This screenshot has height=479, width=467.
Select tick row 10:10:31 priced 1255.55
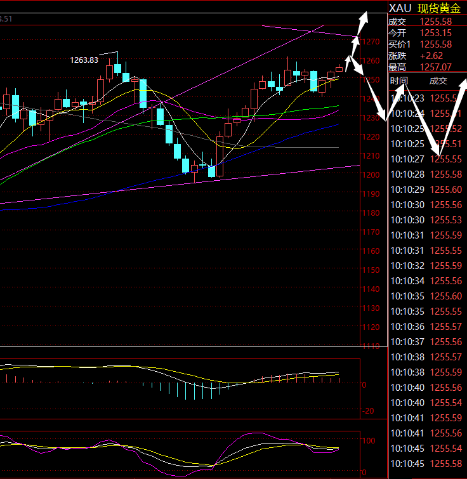[427, 251]
